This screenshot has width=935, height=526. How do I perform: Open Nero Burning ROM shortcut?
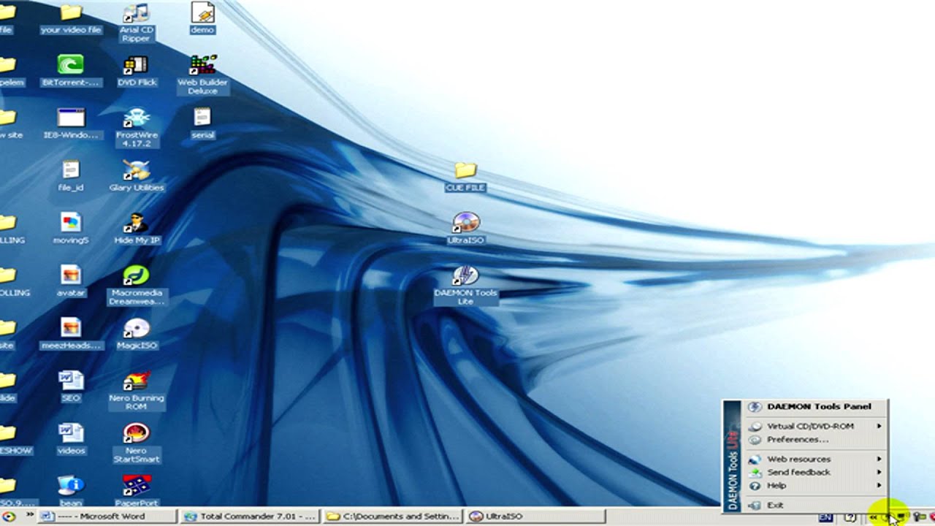pos(137,391)
